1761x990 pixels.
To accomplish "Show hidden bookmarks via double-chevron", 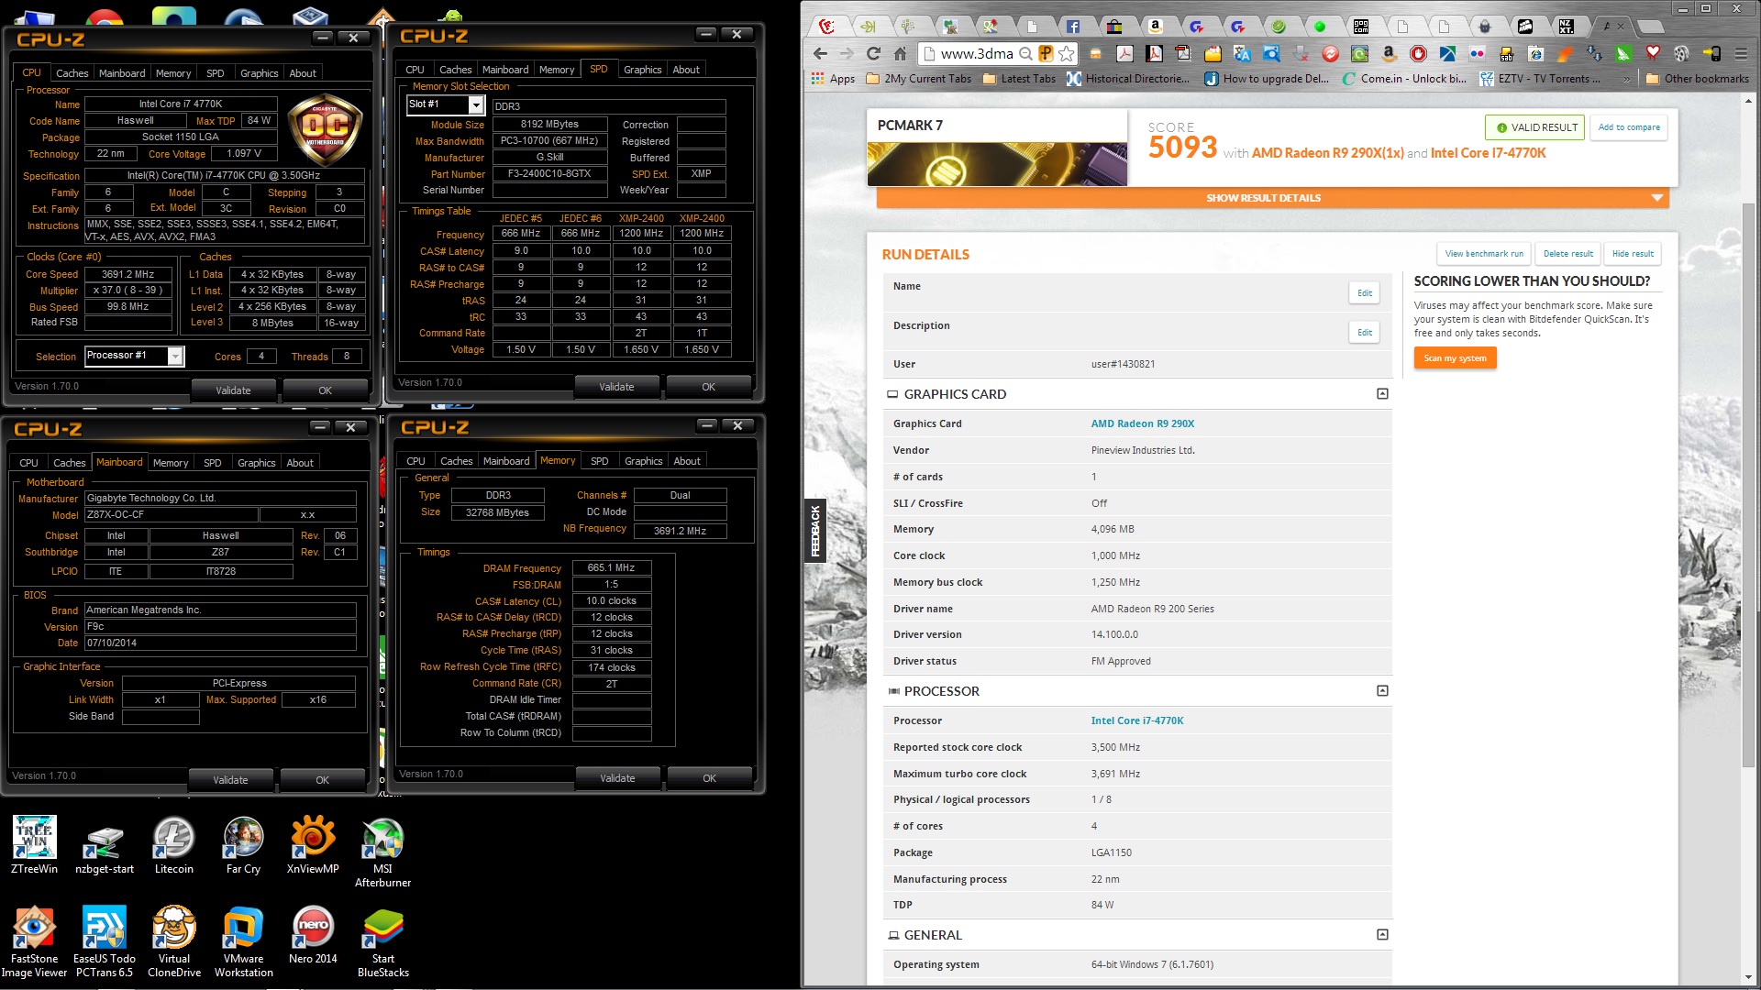I will [x=1626, y=79].
